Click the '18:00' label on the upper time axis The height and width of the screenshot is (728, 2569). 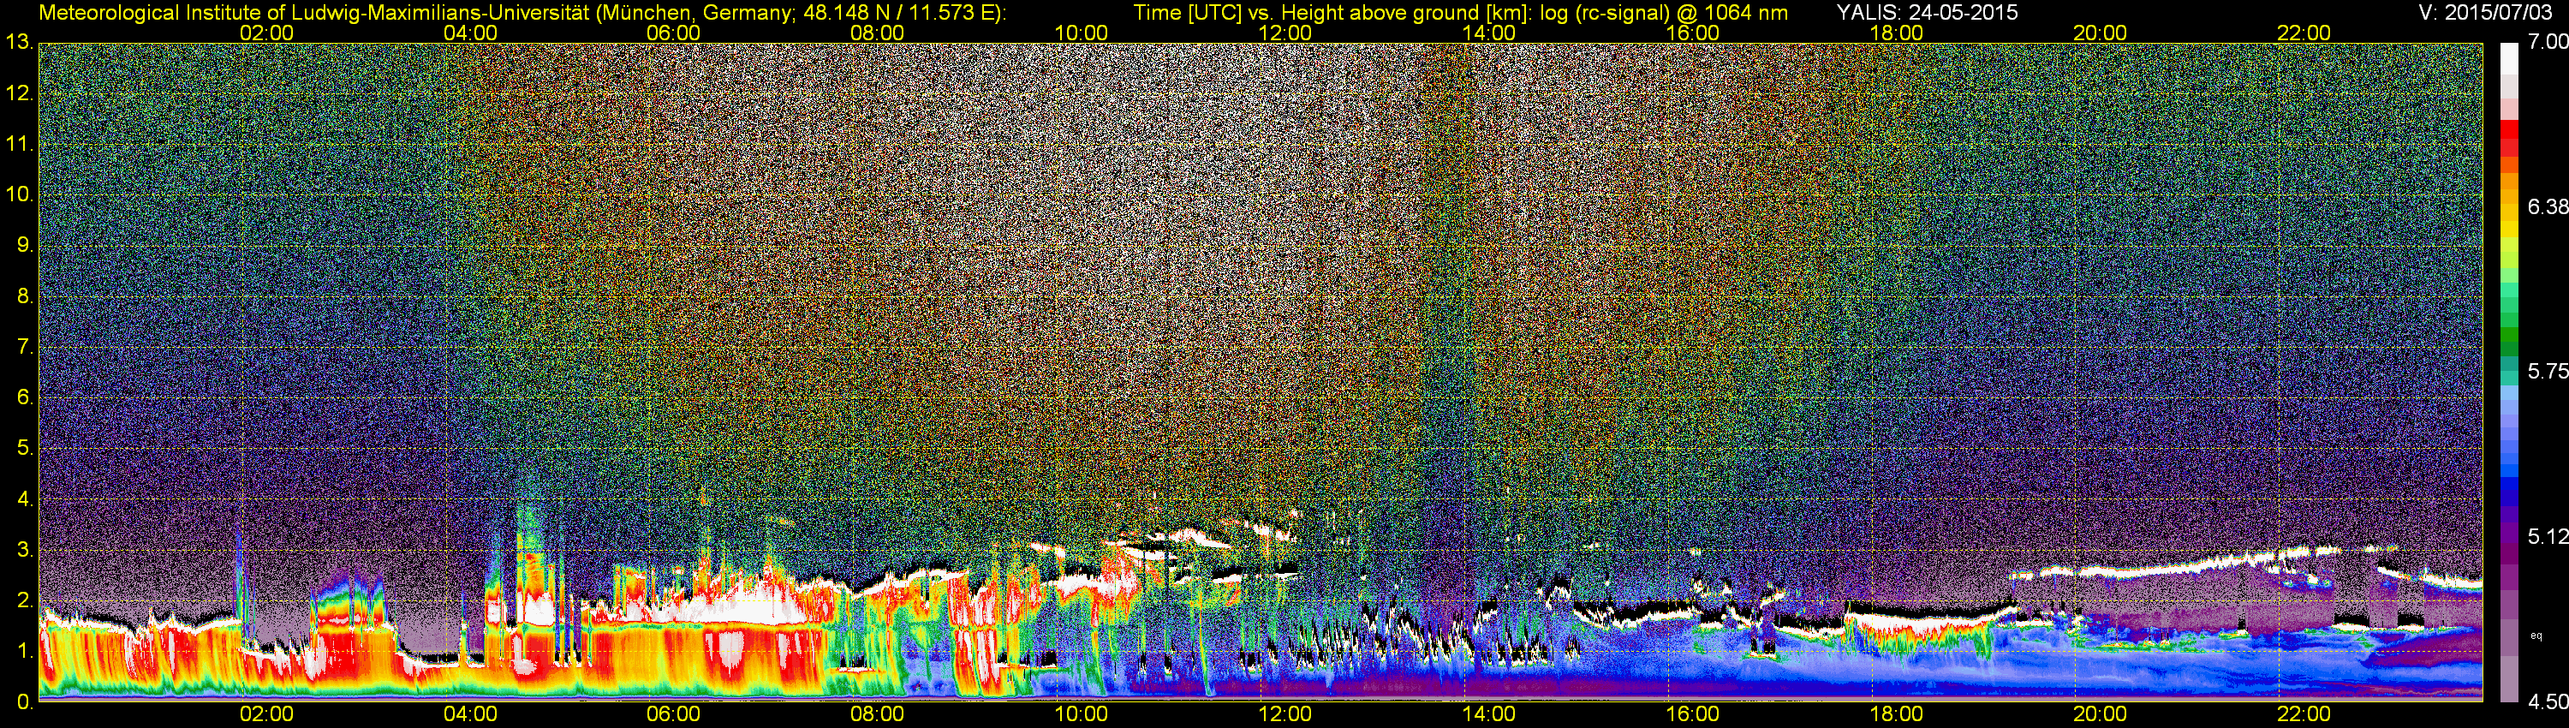tap(1896, 33)
